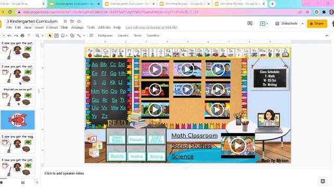Click the Present to meeting icon
This screenshot has height=187, width=334.
tap(263, 23)
